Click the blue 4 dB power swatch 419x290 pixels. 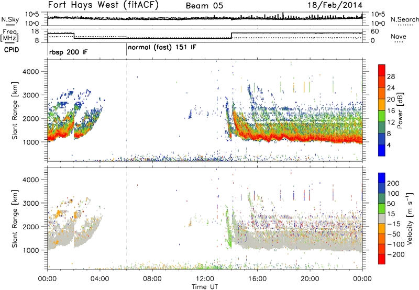pos(382,150)
